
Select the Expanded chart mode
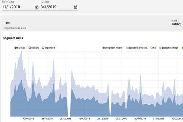point(43,48)
